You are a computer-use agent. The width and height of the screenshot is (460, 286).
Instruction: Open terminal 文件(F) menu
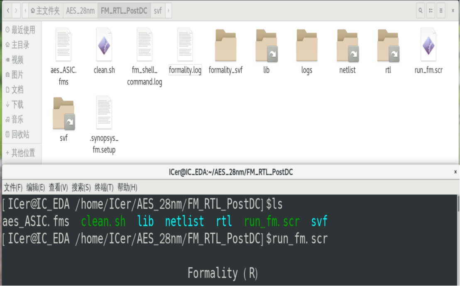[x=13, y=188]
